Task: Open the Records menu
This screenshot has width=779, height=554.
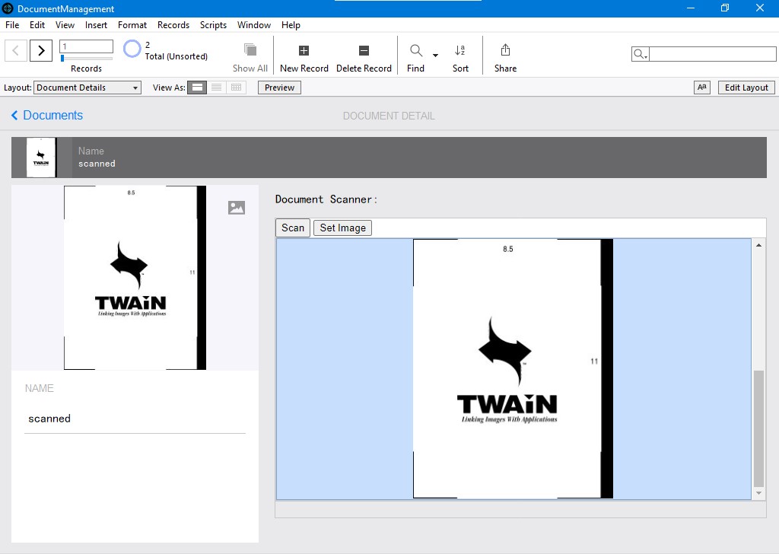Action: [173, 25]
